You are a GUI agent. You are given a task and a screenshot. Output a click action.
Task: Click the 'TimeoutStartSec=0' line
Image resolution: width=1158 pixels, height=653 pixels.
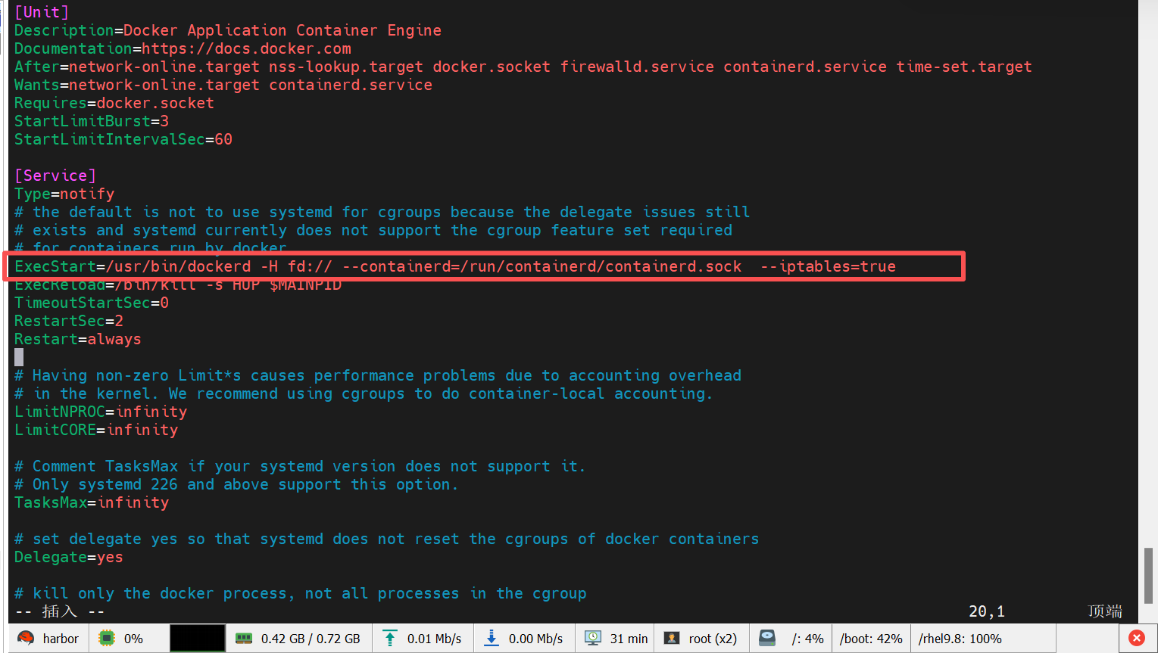[92, 303]
